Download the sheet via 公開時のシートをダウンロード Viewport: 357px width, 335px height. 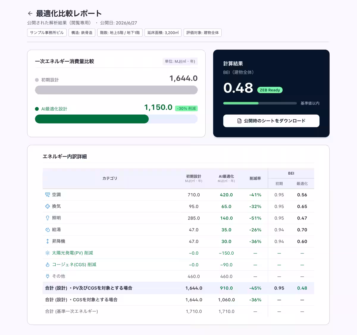click(x=271, y=121)
